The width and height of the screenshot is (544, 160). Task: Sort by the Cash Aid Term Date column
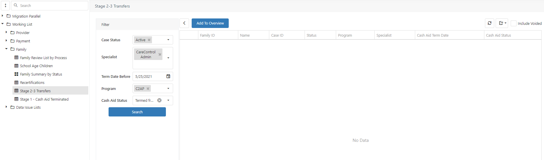click(433, 35)
